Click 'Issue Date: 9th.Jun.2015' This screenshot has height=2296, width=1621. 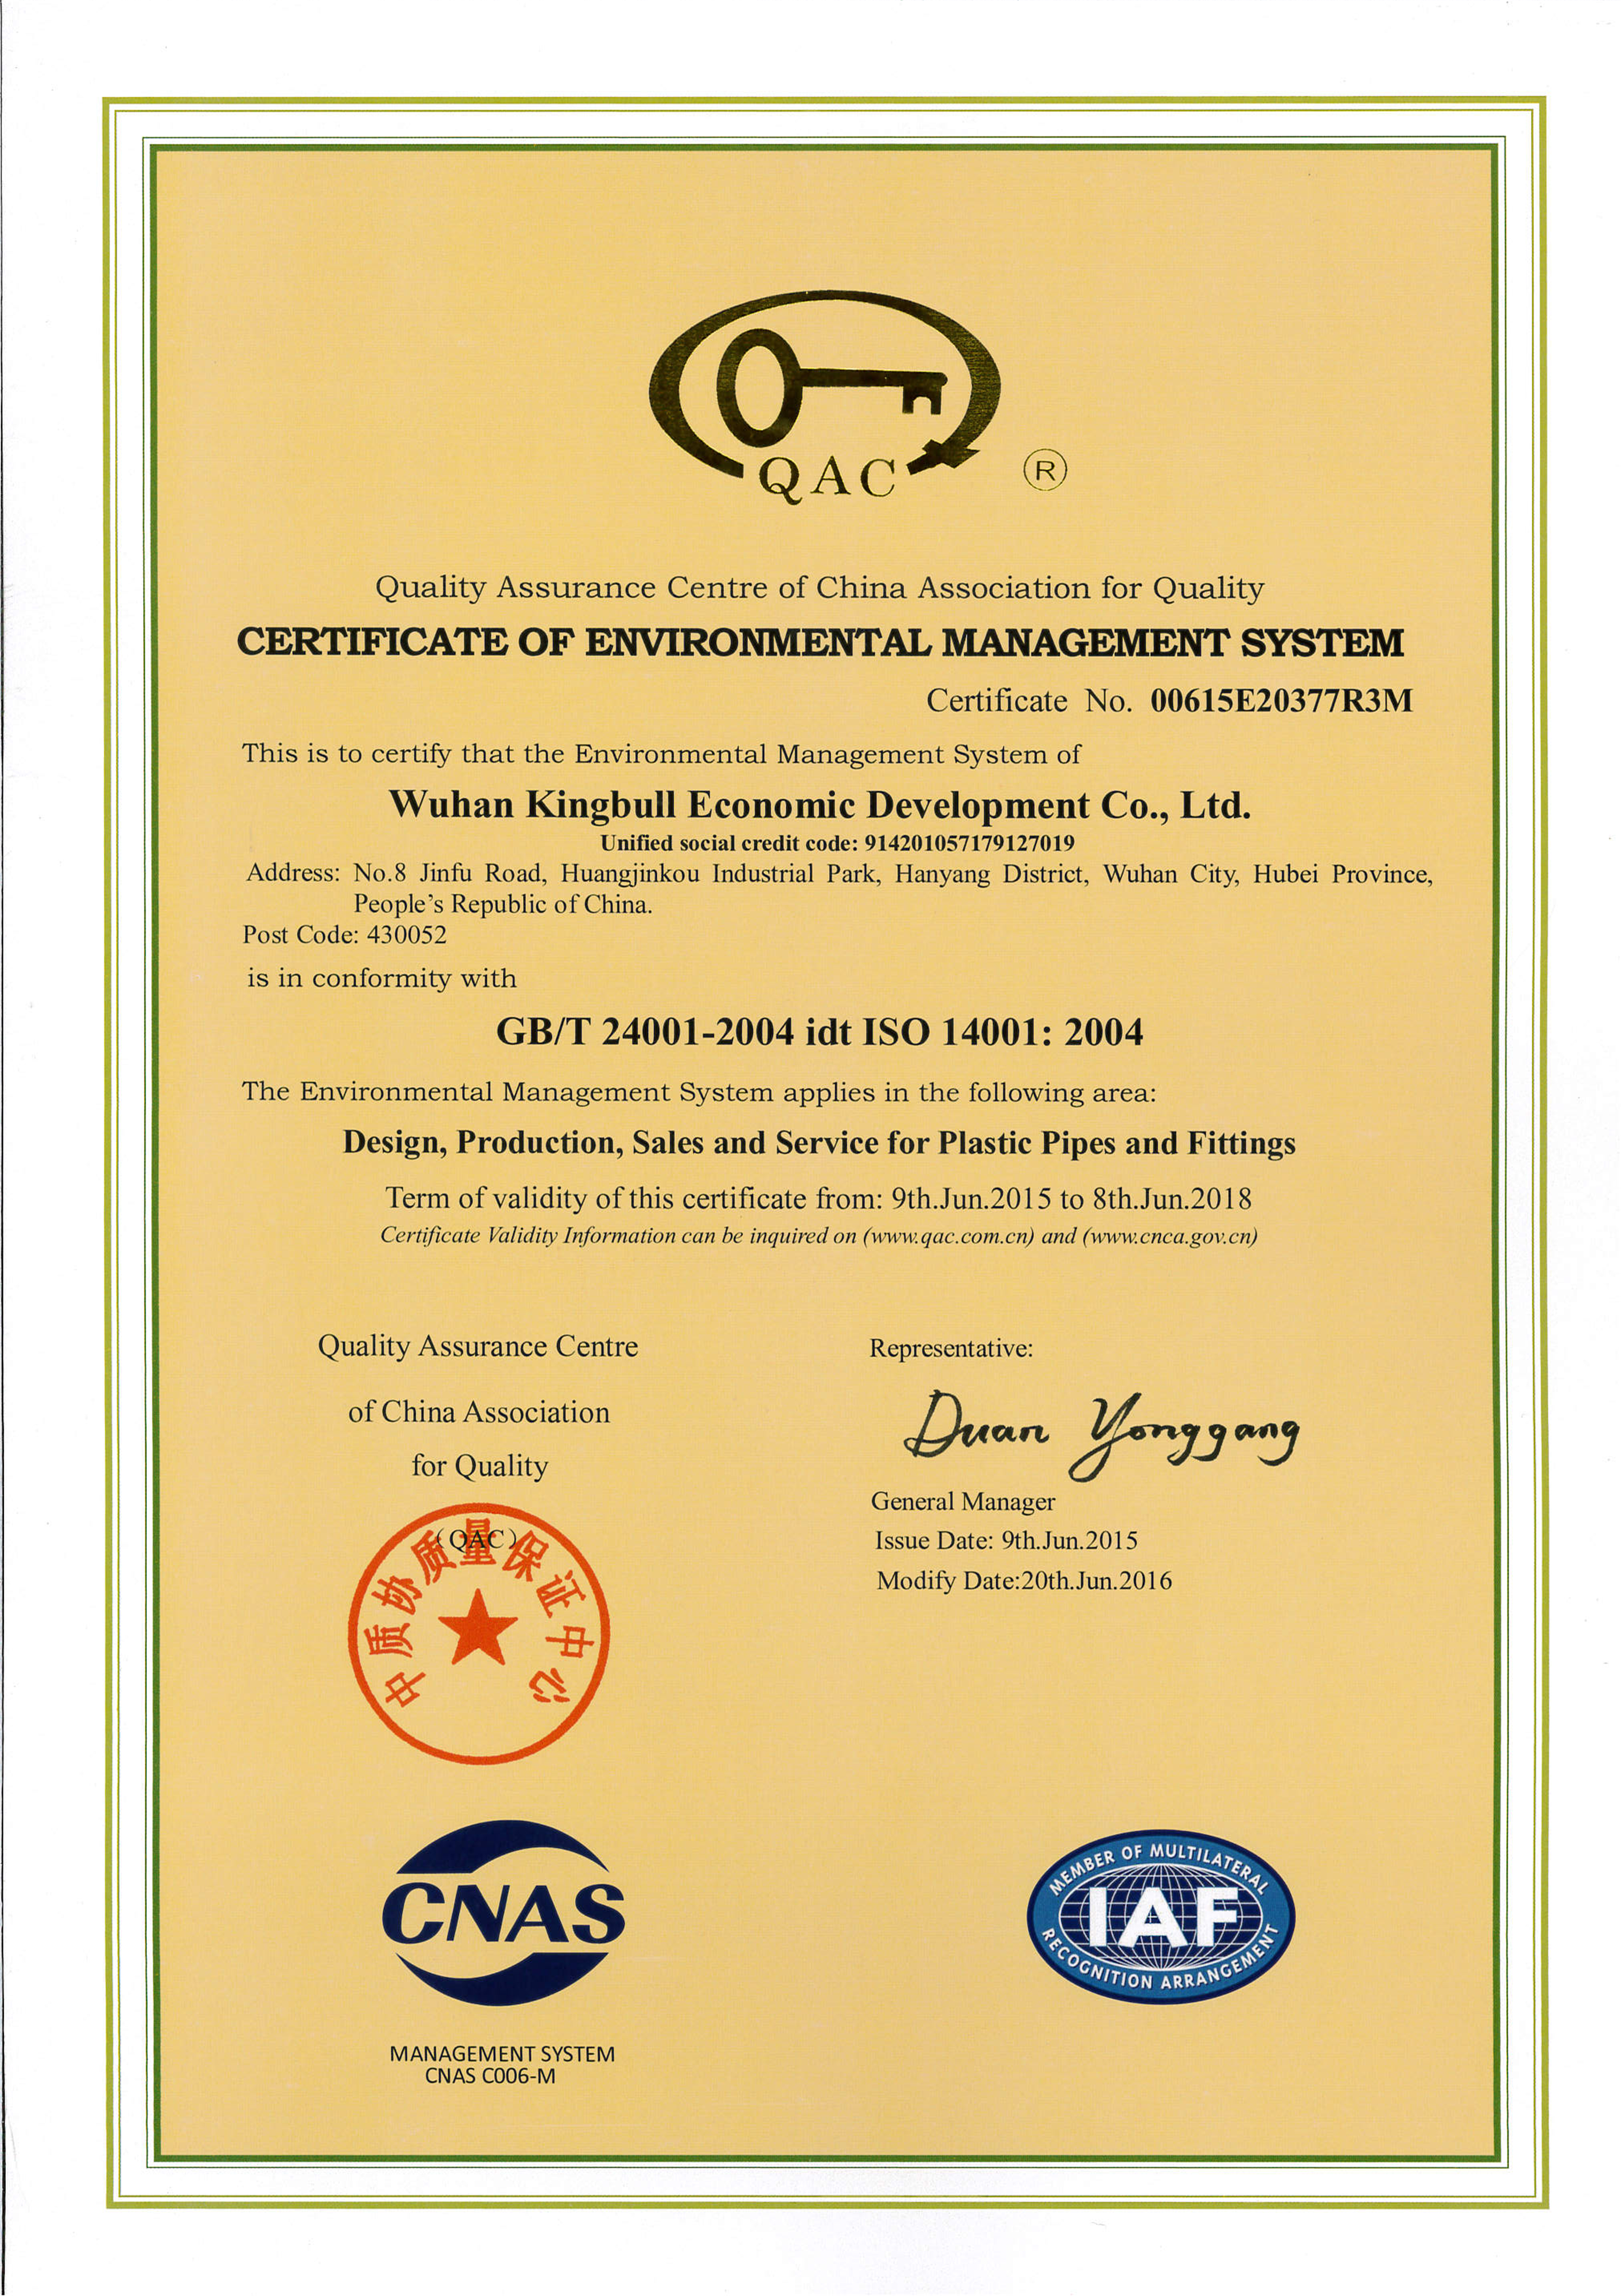[x=1007, y=1540]
